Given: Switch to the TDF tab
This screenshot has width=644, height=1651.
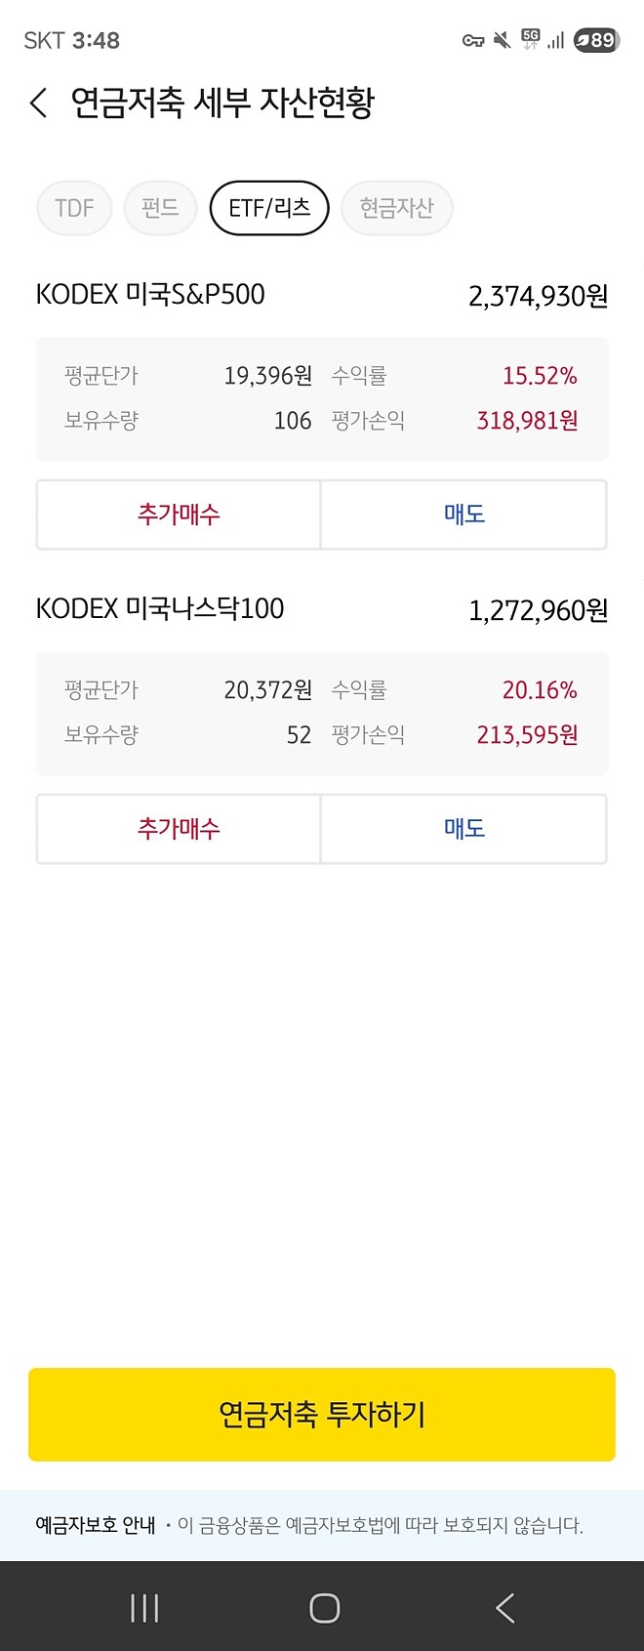Looking at the screenshot, I should 73,208.
